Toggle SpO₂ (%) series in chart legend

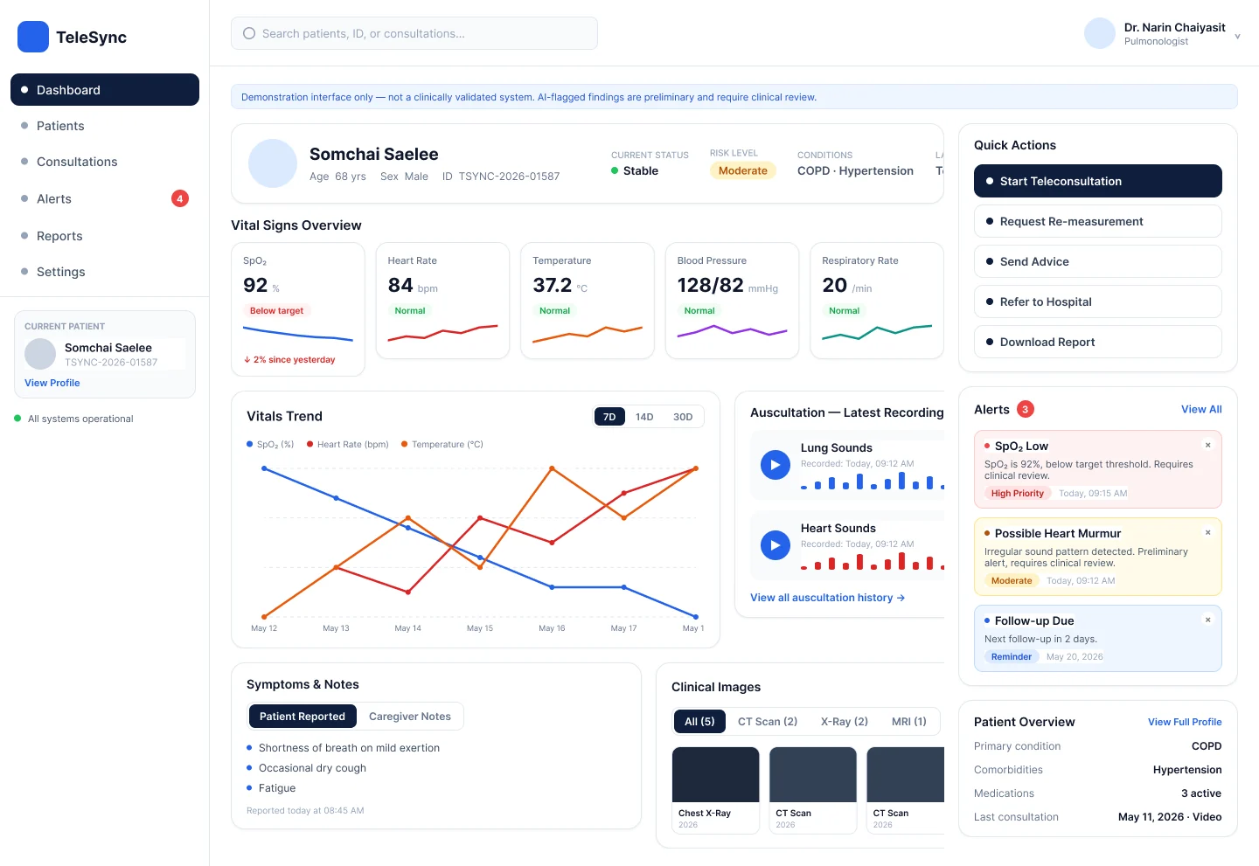pos(270,444)
